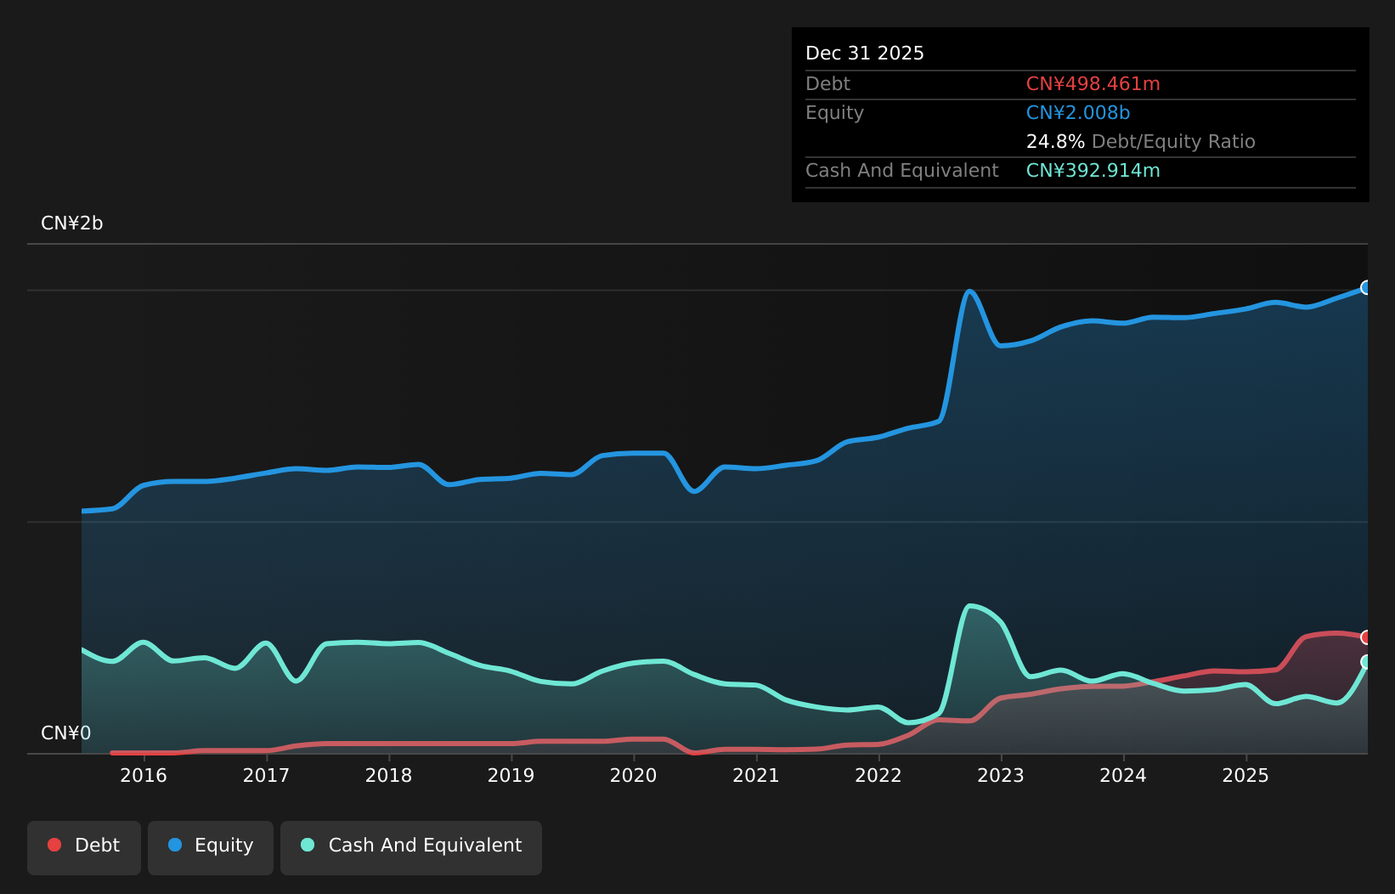Image resolution: width=1395 pixels, height=894 pixels.
Task: Click the teal Cash endpoint marker
Action: (x=1366, y=662)
